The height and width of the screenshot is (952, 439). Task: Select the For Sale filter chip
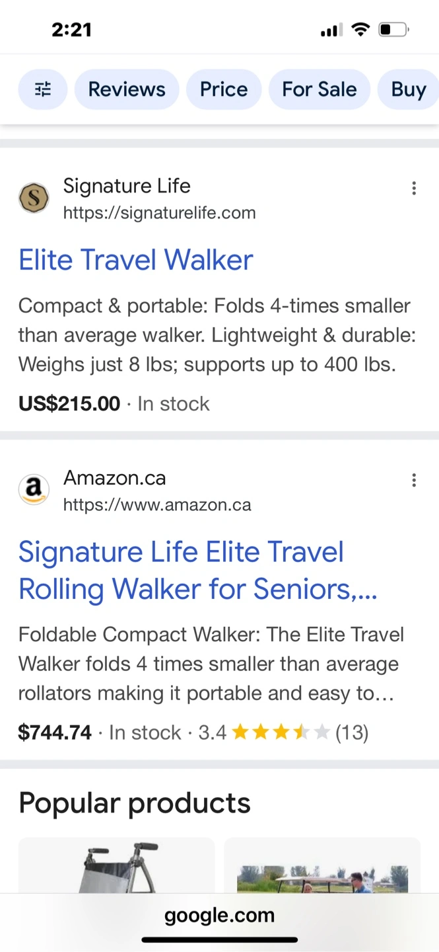320,89
